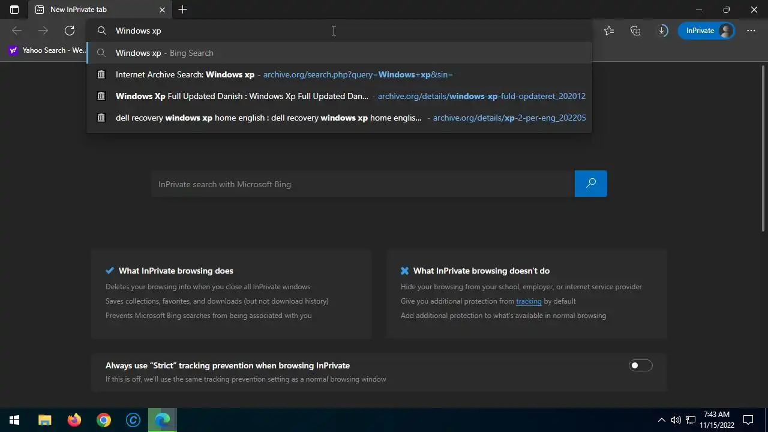Click the address bar with 'Windows xp'
The image size is (768, 432).
coord(339,31)
